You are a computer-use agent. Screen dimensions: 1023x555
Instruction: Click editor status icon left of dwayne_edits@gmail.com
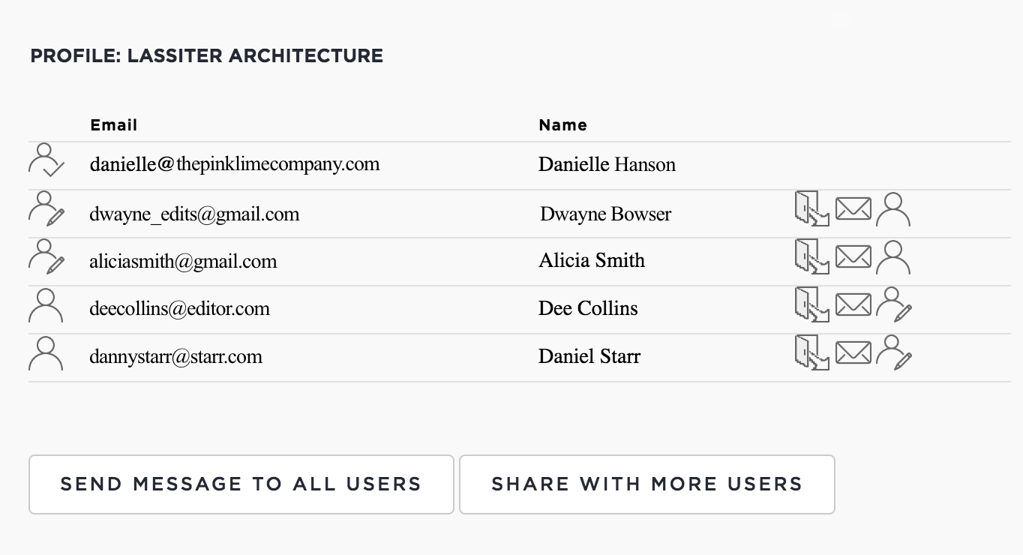[x=46, y=208]
